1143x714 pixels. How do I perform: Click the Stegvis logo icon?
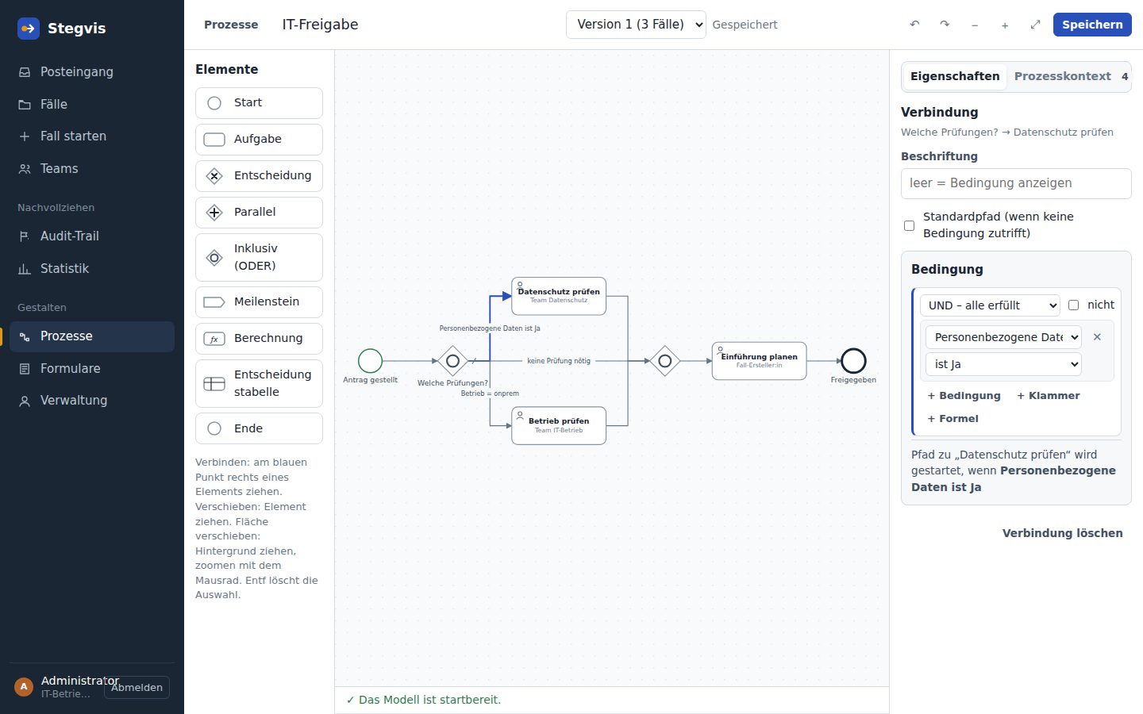[29, 29]
